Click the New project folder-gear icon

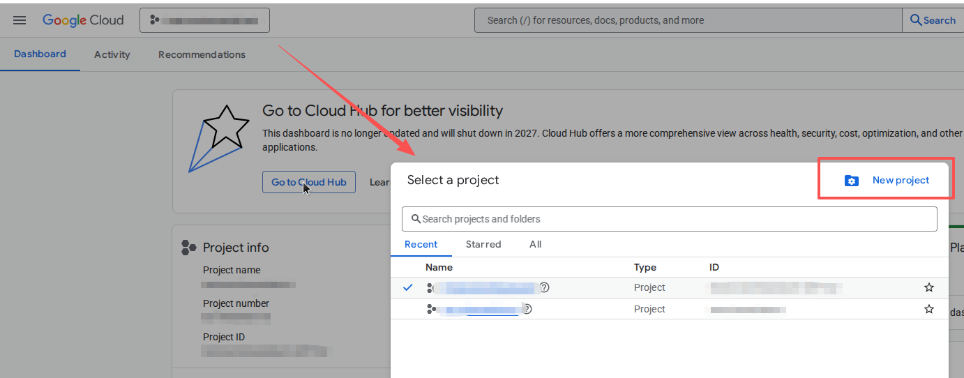point(851,181)
